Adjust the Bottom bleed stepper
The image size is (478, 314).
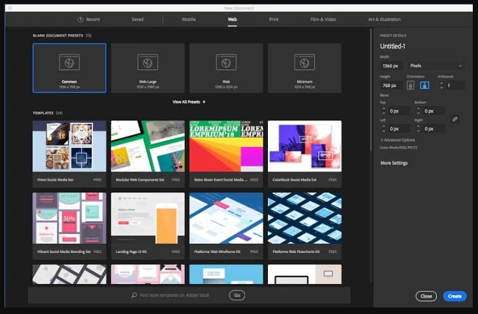coord(418,111)
